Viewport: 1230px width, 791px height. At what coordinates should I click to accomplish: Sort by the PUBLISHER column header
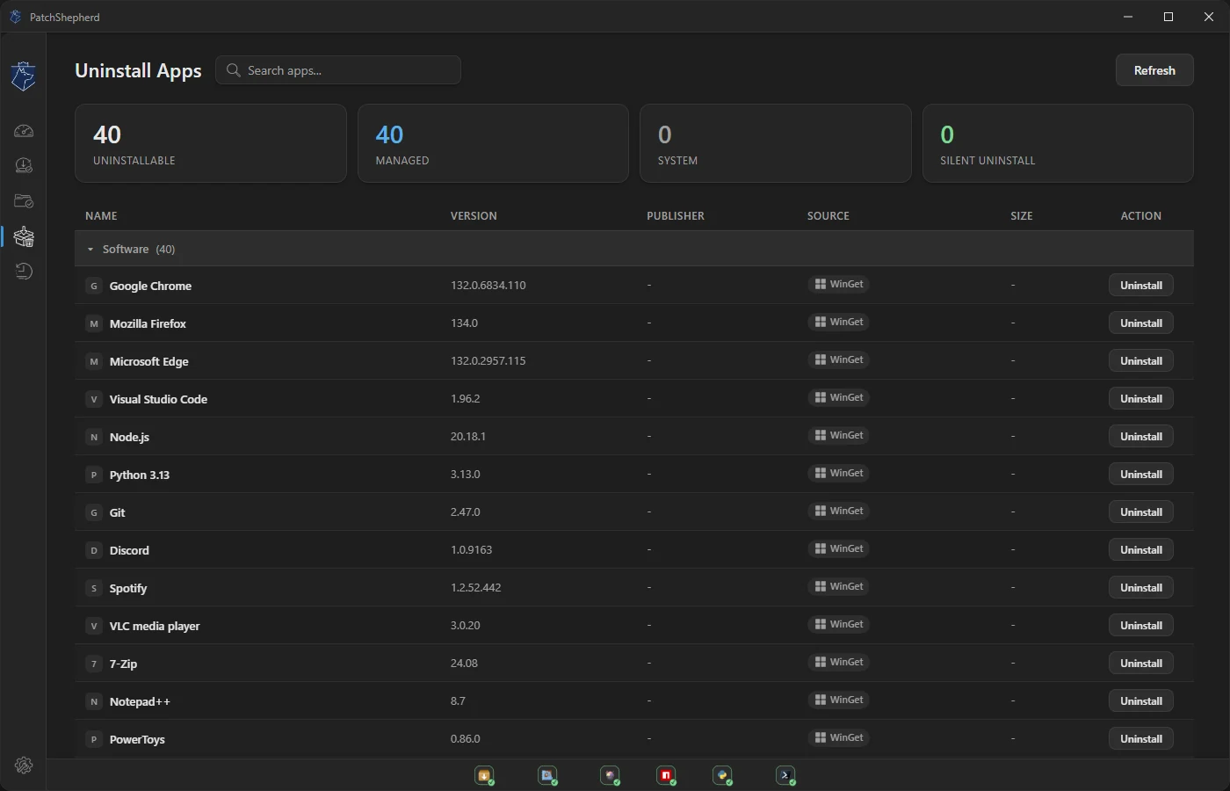pyautogui.click(x=676, y=216)
